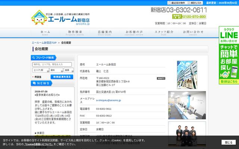239x149 pixels.
Task: Focus the 物件名、エリア名、駅名 search field
Action: [x=52, y=64]
